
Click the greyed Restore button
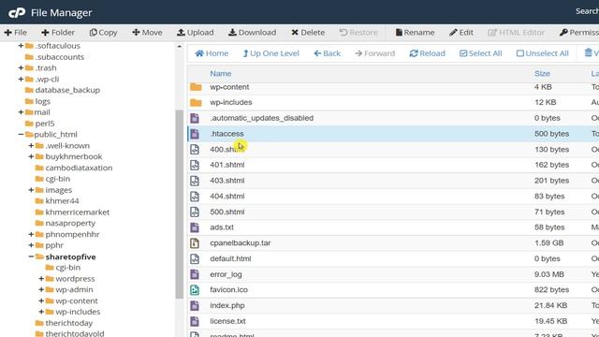358,33
